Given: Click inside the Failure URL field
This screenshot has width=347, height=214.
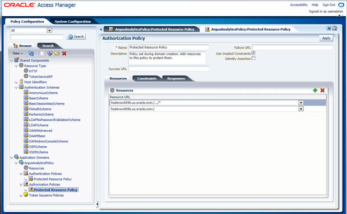Looking at the screenshot, I should (x=293, y=47).
